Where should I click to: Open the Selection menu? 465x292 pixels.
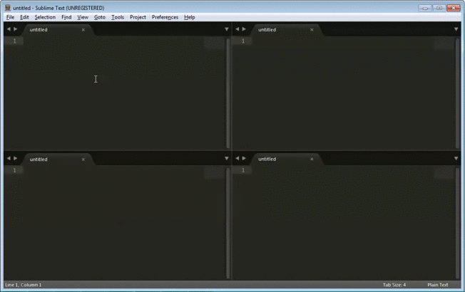45,17
